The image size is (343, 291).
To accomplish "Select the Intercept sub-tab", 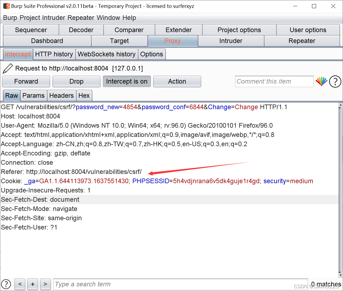I will tap(18, 54).
